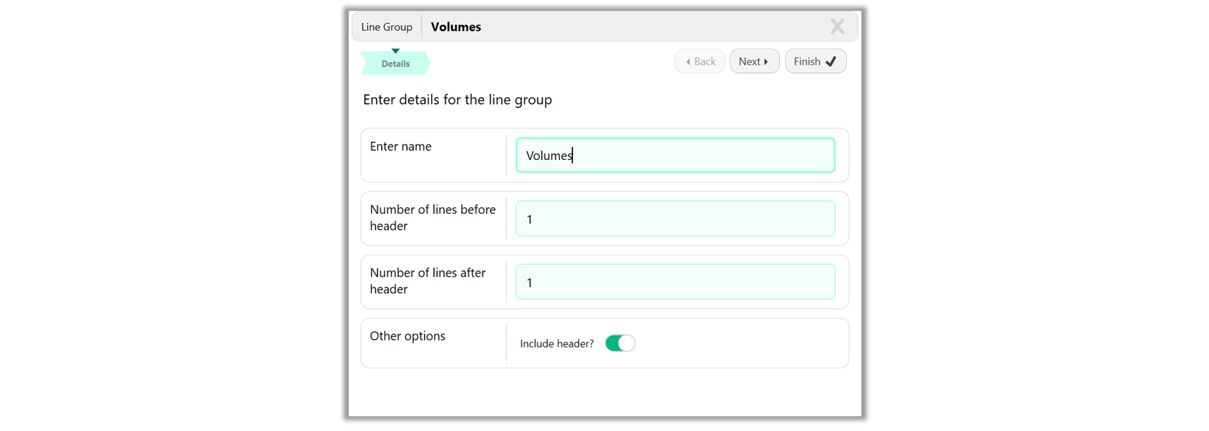Go Back to the previous step
The width and height of the screenshot is (1209, 431).
tap(700, 62)
